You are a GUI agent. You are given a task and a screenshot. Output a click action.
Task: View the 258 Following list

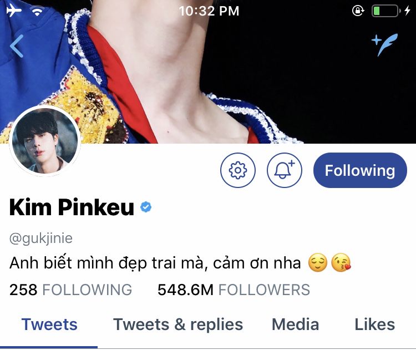tap(70, 290)
